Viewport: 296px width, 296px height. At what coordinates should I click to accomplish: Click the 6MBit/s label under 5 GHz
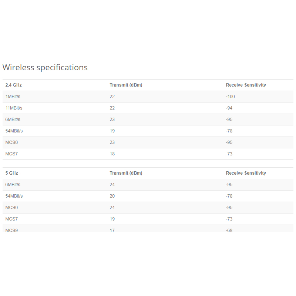pos(13,185)
